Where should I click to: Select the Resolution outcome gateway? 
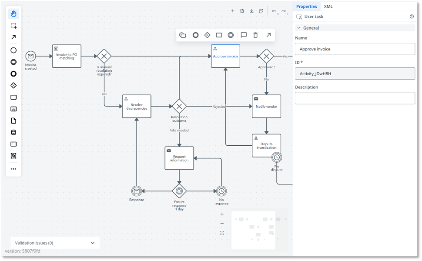[x=179, y=106]
